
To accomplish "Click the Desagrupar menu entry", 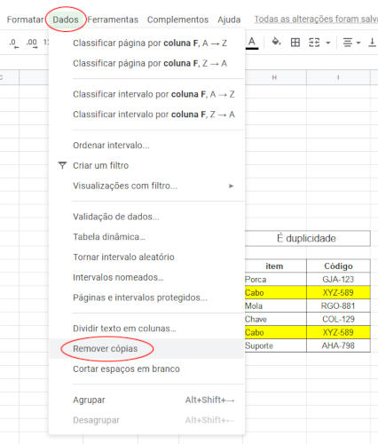I will [147, 420].
